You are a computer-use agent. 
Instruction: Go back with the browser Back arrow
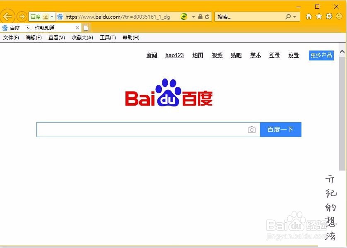(7, 17)
